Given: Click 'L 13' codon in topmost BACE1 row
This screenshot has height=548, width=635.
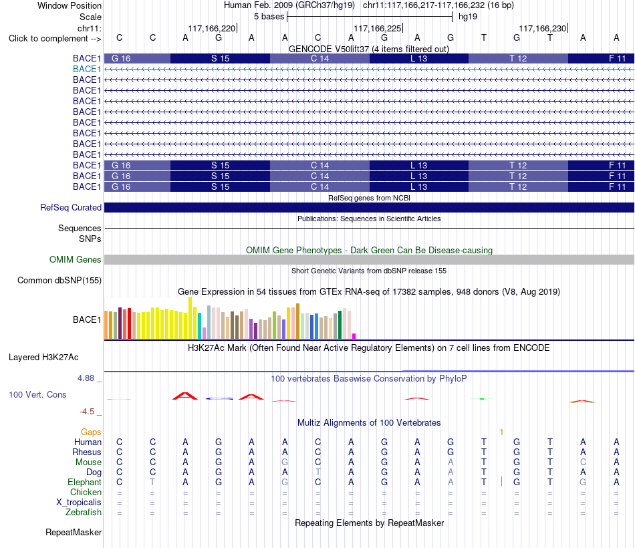Looking at the screenshot, I should click(x=418, y=58).
